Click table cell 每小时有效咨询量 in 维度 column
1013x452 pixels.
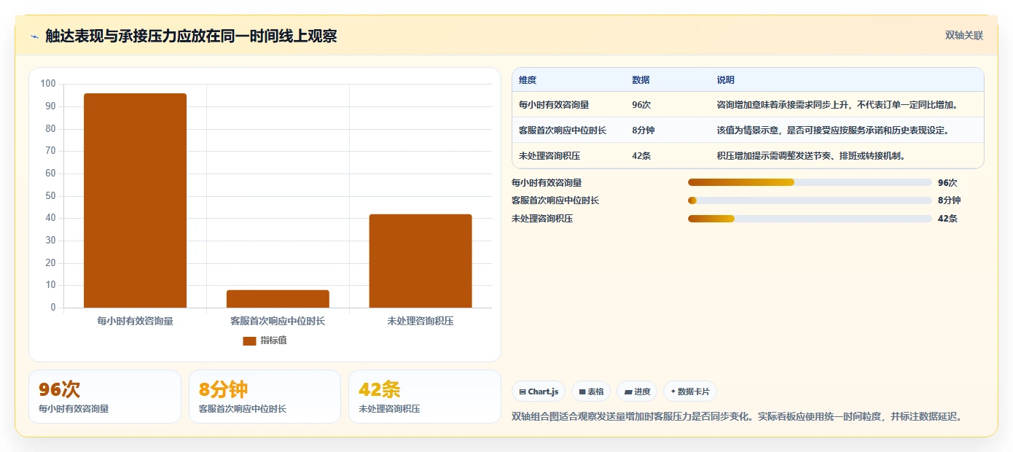tap(554, 105)
